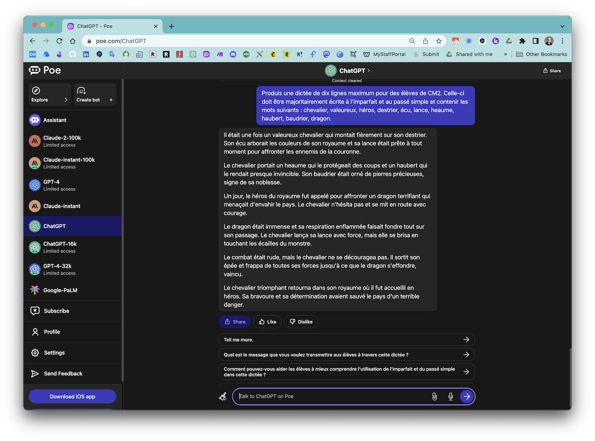
Task: Open Chrome three-dot menu
Action: pyautogui.click(x=562, y=41)
